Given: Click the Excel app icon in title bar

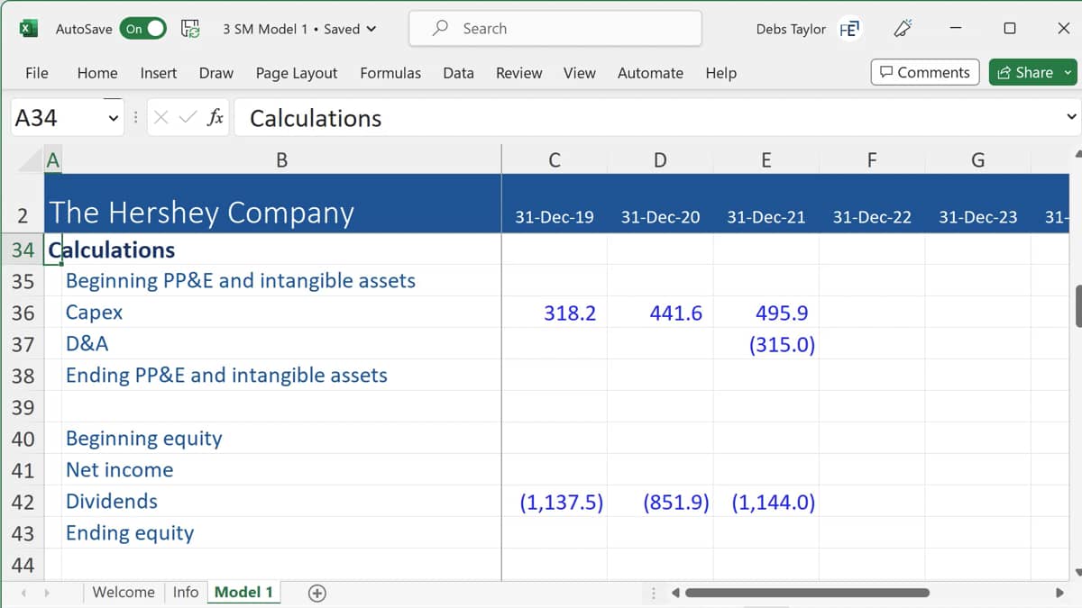Looking at the screenshot, I should pyautogui.click(x=29, y=28).
